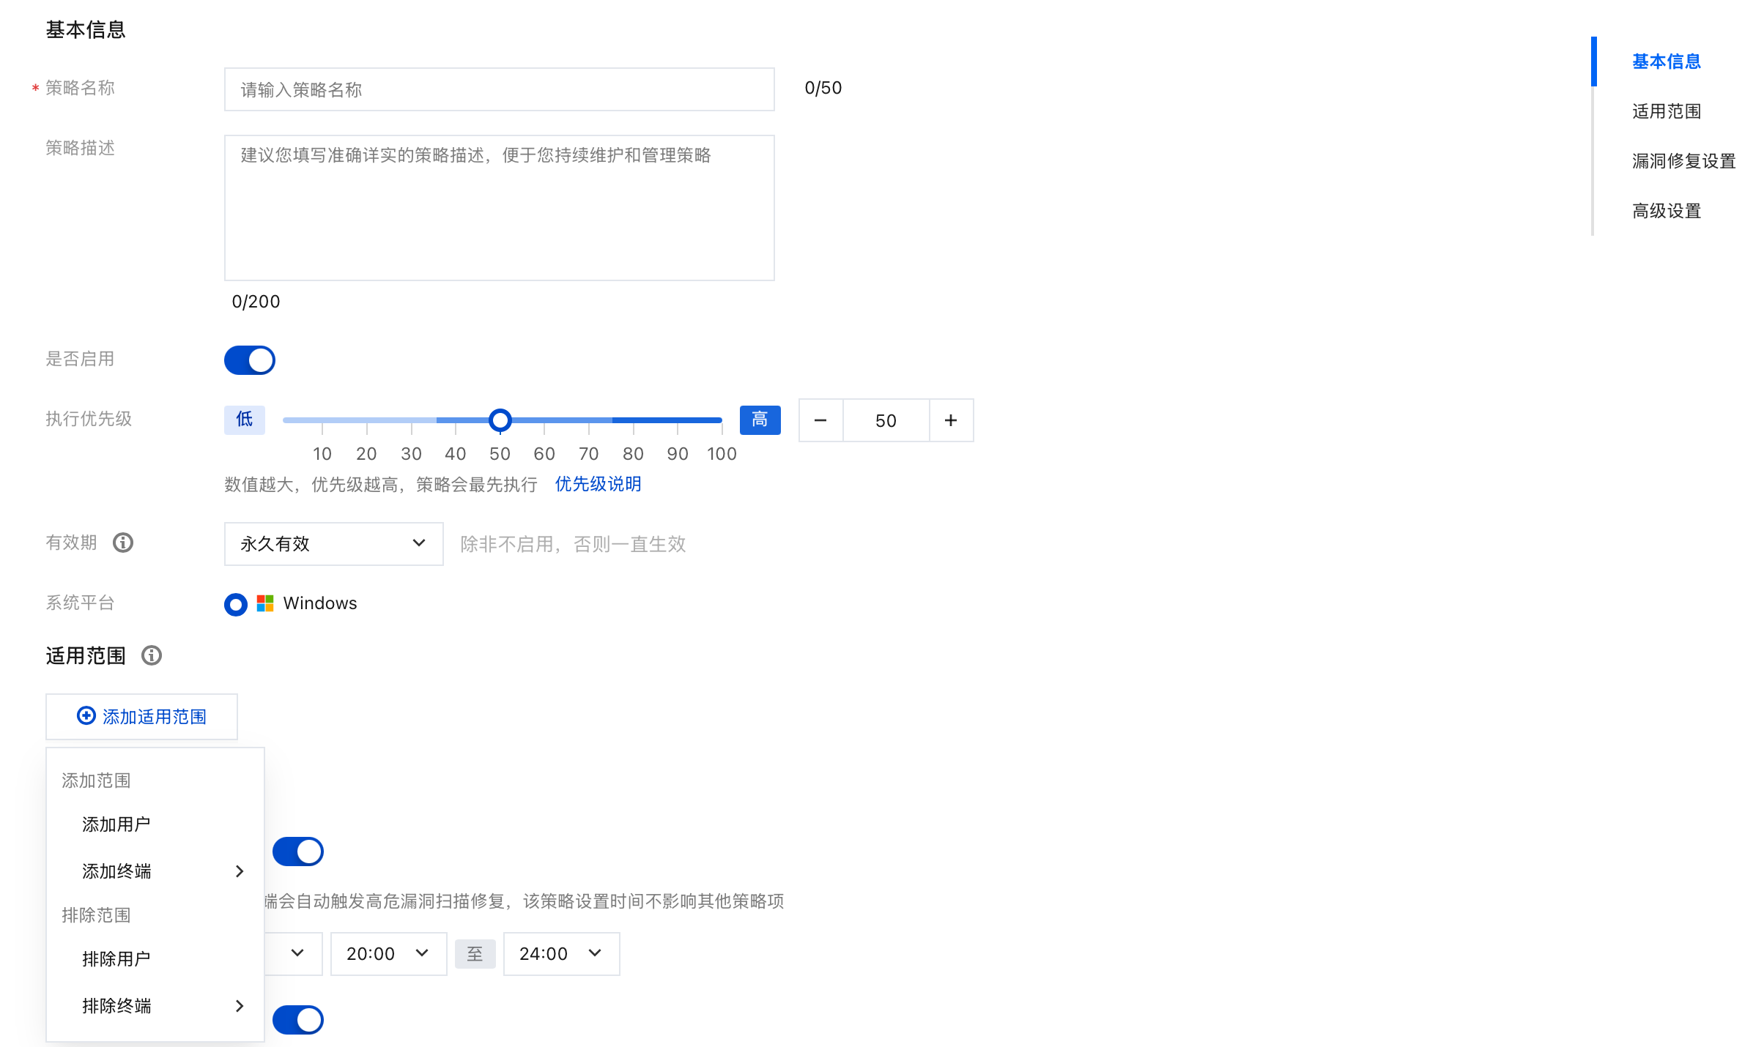1764x1047 pixels.
Task: Select the Windows platform radio button
Action: [x=236, y=604]
